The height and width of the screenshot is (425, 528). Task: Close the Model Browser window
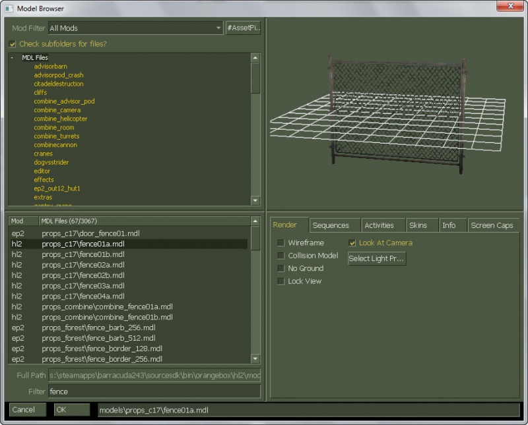coord(510,6)
